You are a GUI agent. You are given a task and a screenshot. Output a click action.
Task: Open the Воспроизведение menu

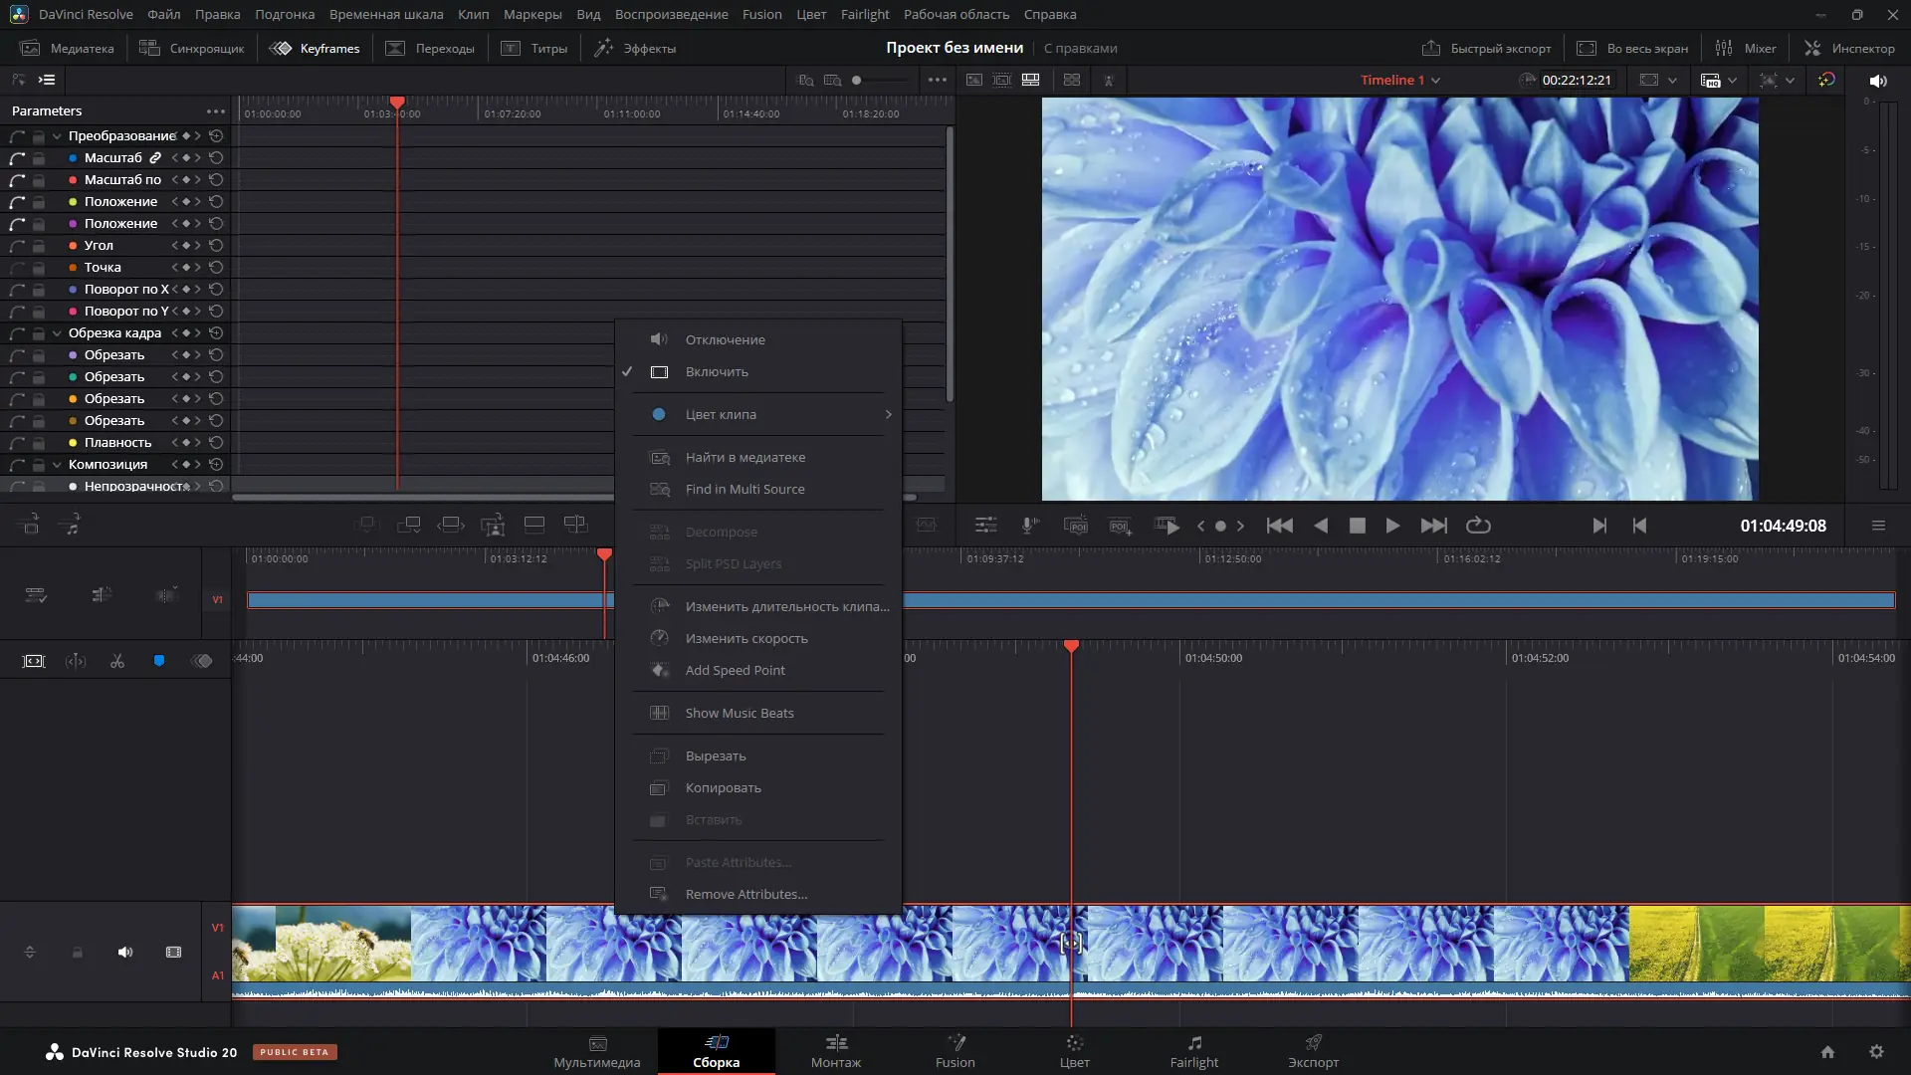point(671,14)
